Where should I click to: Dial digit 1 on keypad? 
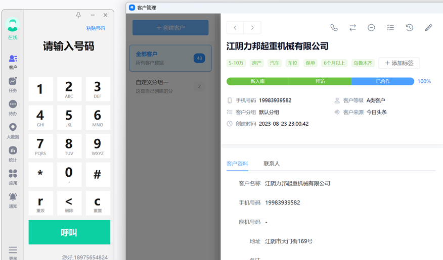pos(40,89)
